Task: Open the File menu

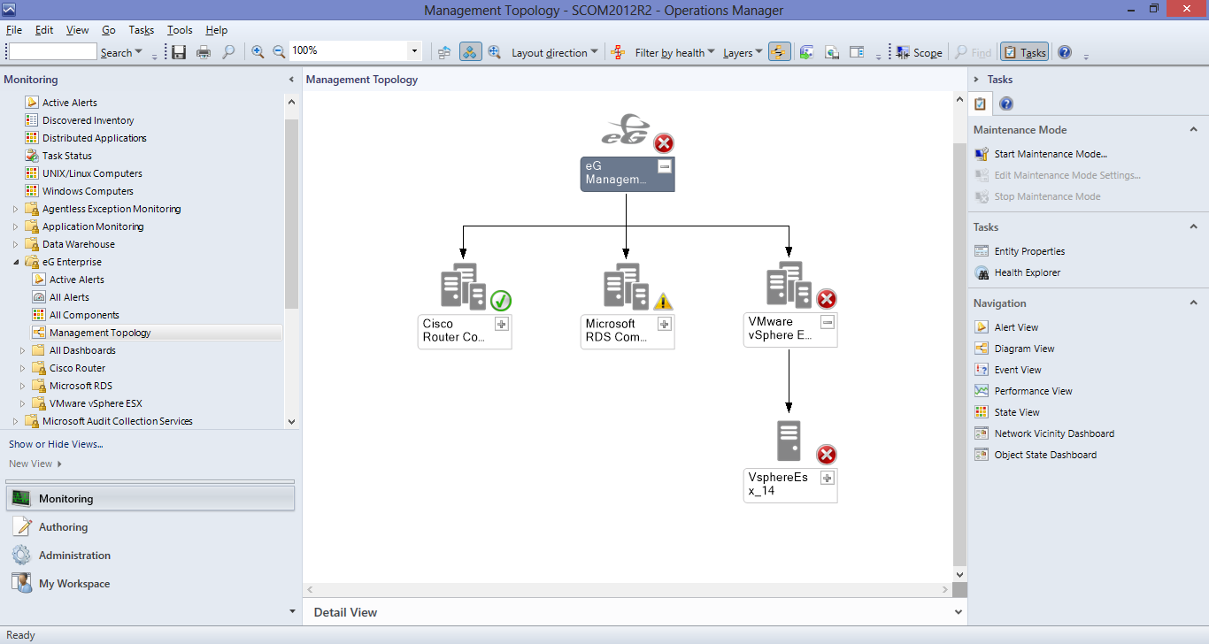Action: (14, 30)
